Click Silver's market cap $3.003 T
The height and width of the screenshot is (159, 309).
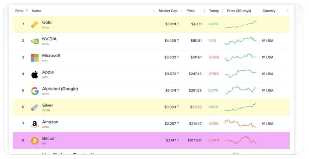pyautogui.click(x=172, y=107)
